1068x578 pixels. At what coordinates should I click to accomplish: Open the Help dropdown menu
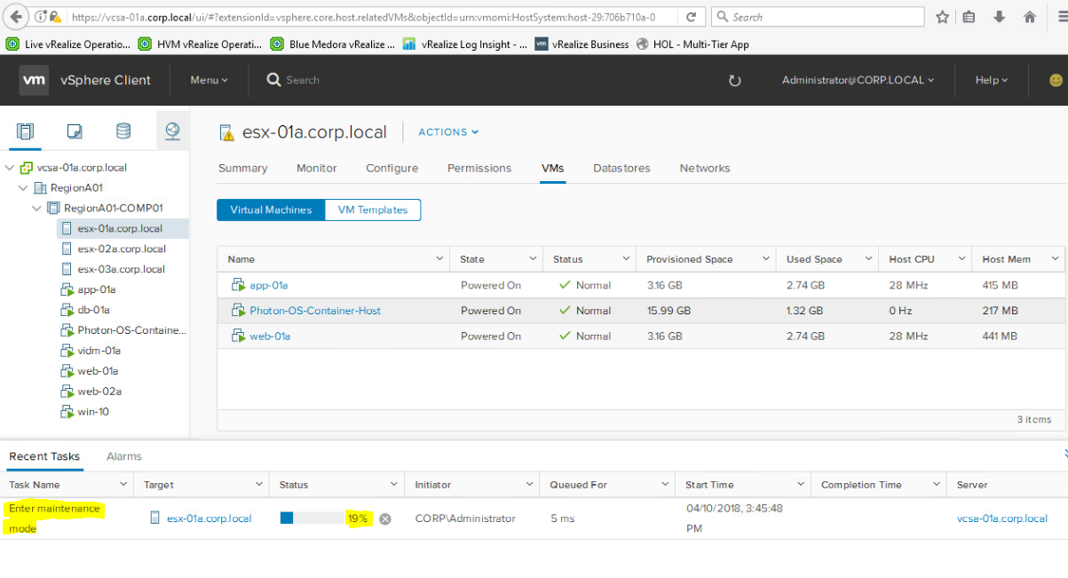pos(992,80)
